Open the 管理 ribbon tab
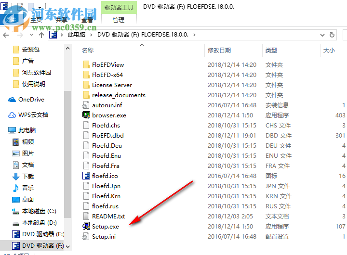347x255 pixels. (x=119, y=20)
